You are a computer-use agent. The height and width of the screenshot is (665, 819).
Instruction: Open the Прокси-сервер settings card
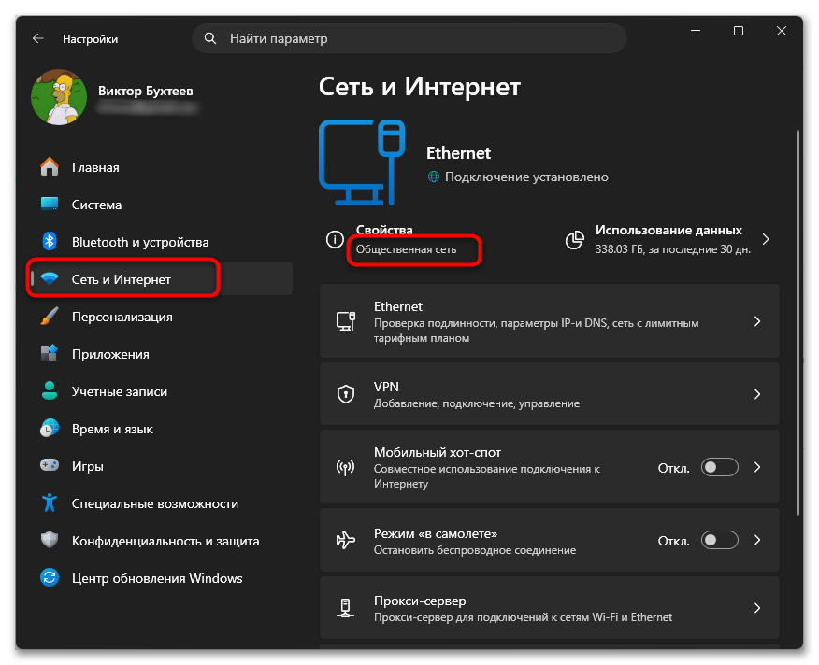click(549, 608)
